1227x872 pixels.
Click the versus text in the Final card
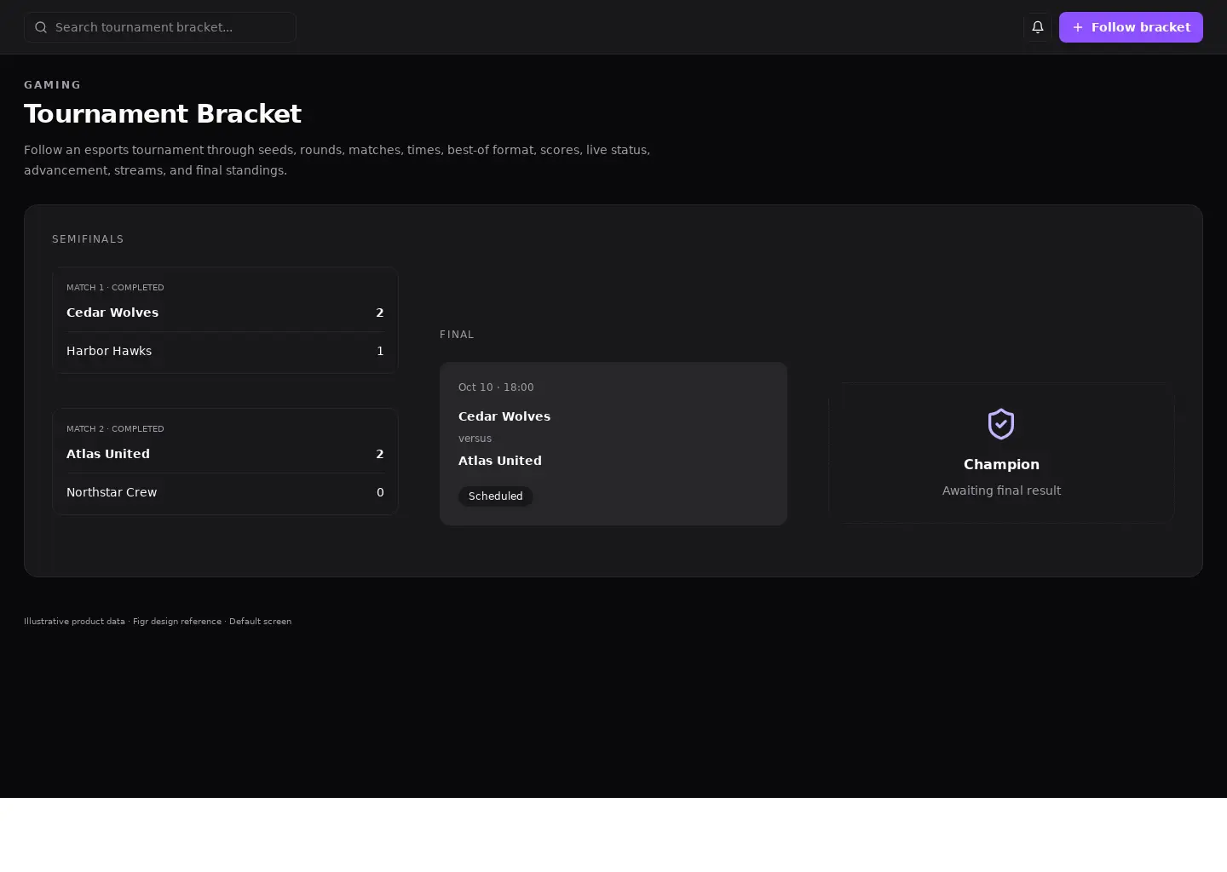click(475, 439)
